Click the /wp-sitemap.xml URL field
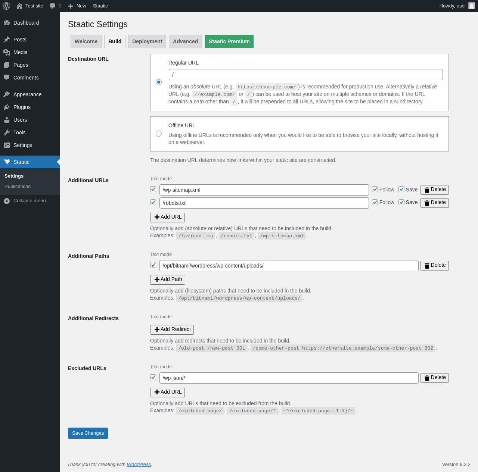 pos(264,190)
